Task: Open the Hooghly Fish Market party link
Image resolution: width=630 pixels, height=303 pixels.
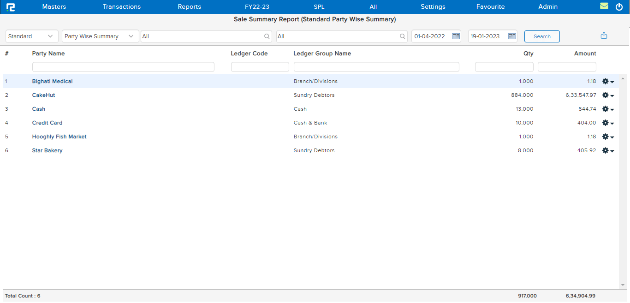Action: click(x=59, y=137)
